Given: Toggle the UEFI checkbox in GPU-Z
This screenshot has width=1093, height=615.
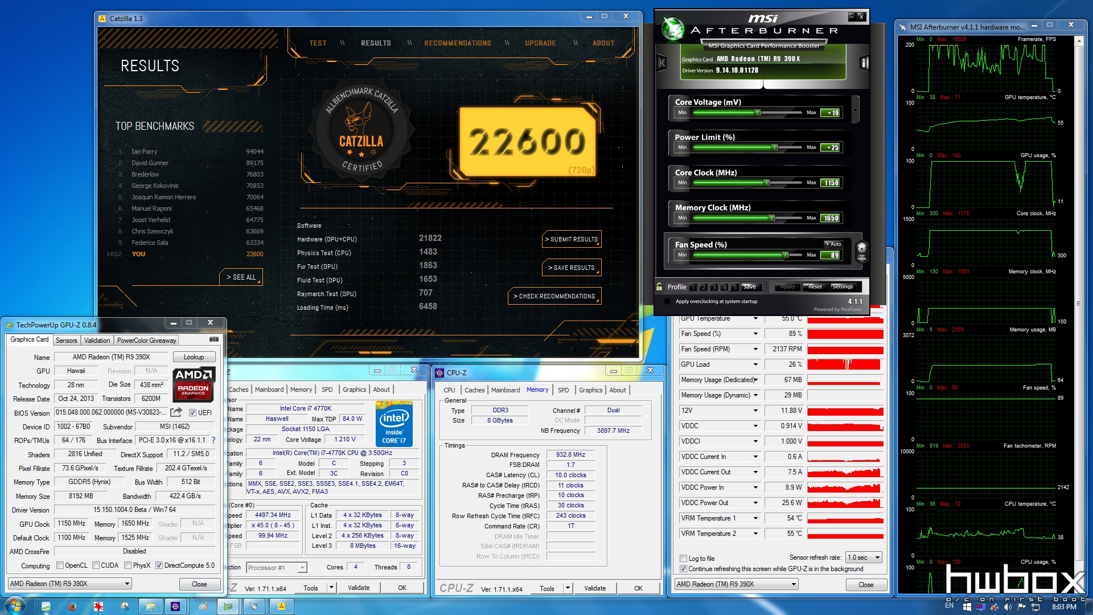Looking at the screenshot, I should pyautogui.click(x=192, y=413).
